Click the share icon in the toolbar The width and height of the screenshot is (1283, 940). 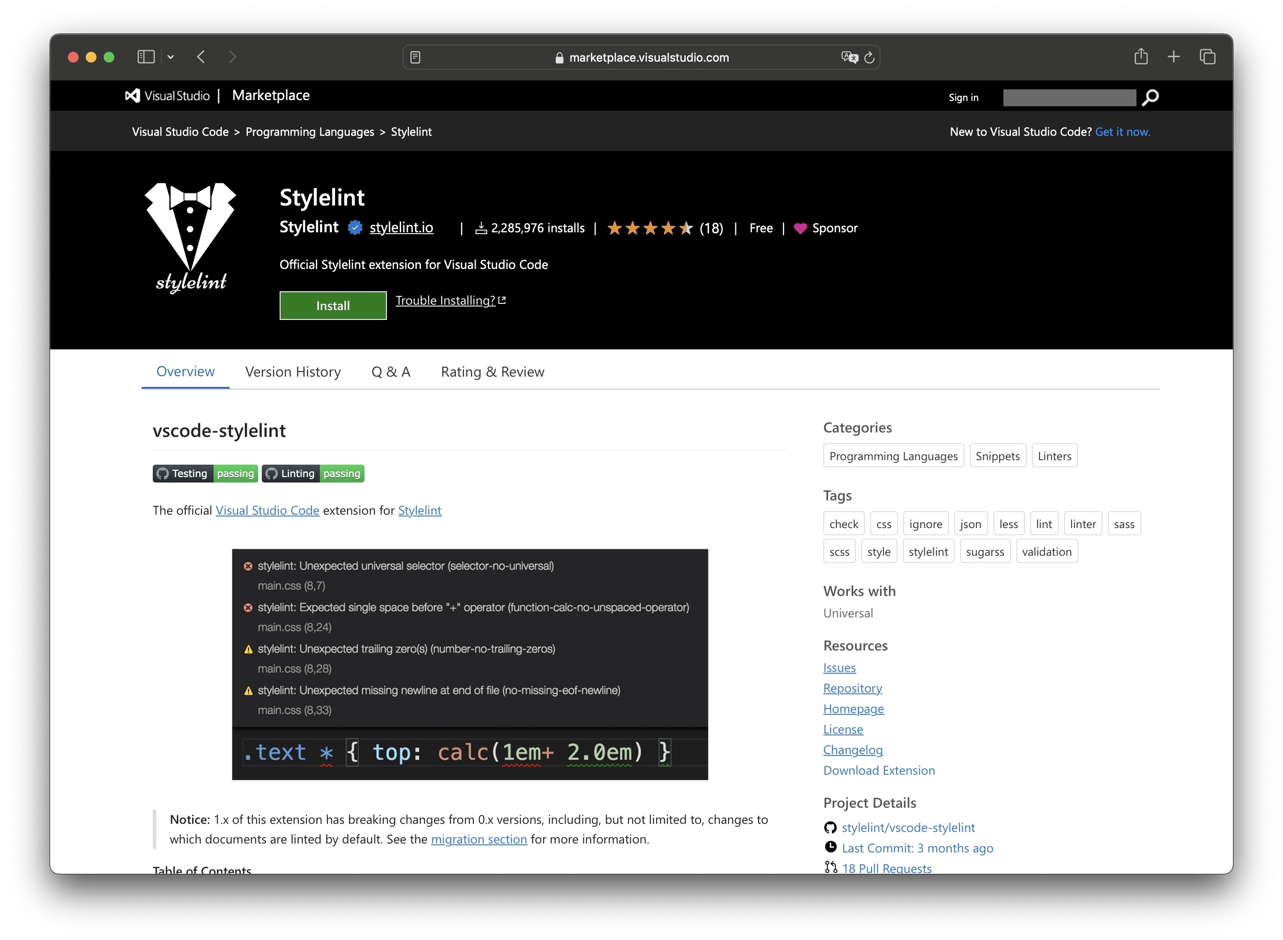tap(1141, 57)
